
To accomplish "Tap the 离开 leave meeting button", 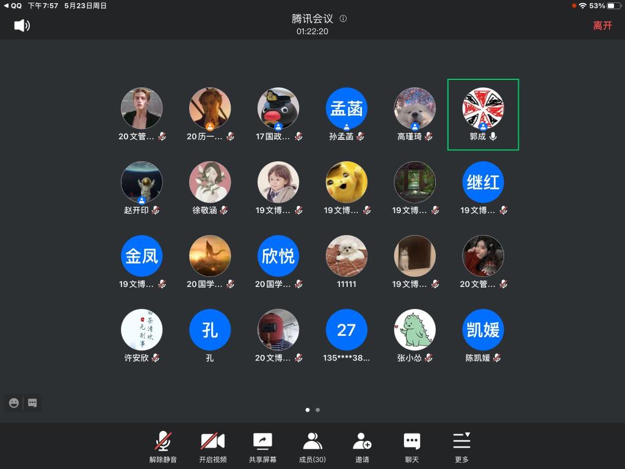I will (x=603, y=26).
